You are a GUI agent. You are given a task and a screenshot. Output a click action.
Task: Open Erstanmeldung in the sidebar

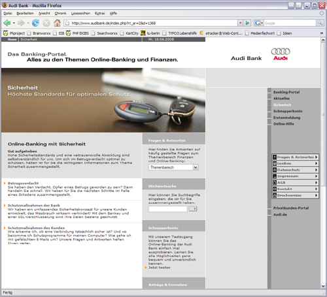287,117
